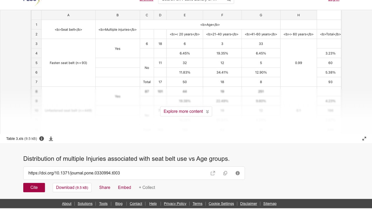Viewport: 372px width, 209px height.
Task: Select column H header
Action: [298, 15]
